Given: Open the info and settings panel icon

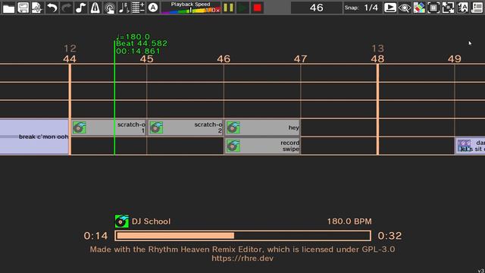Looking at the screenshot, I should coord(477,8).
